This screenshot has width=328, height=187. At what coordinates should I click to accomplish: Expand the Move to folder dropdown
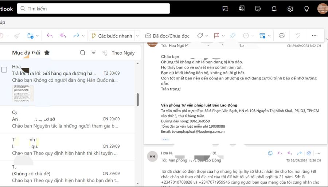coord(37,36)
